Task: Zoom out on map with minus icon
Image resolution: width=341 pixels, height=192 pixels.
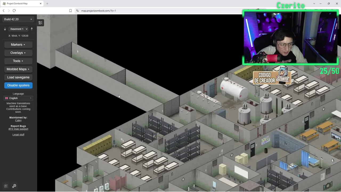Action: click(44, 17)
